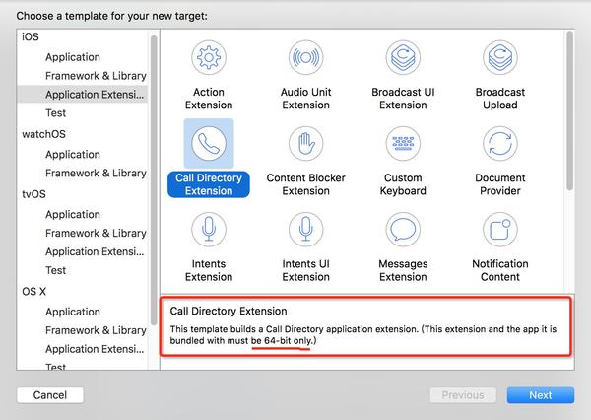
Task: Select the Action Extension gear icon
Action: [209, 58]
